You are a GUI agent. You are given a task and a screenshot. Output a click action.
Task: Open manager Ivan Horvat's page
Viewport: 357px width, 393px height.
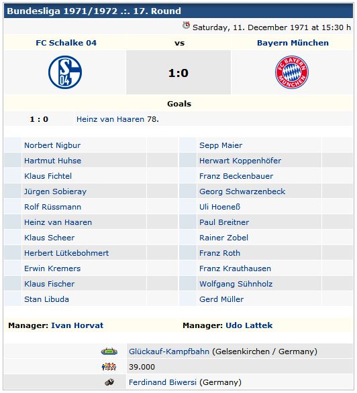[x=77, y=325]
